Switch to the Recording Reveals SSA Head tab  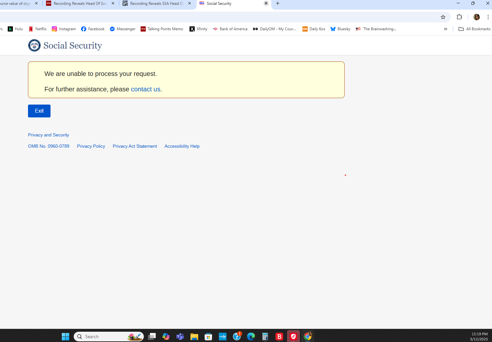156,4
